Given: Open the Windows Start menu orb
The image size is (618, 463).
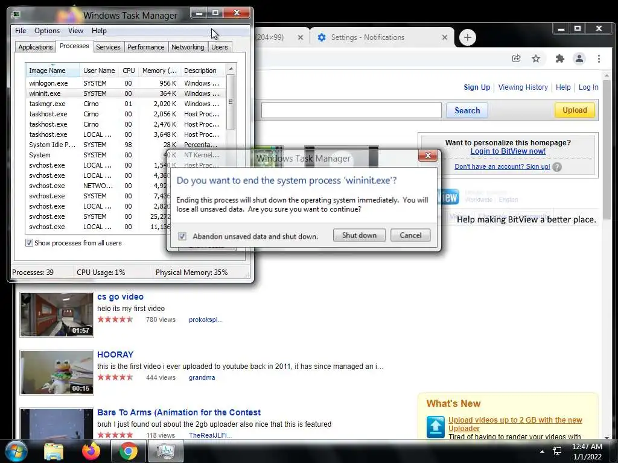Looking at the screenshot, I should point(16,451).
